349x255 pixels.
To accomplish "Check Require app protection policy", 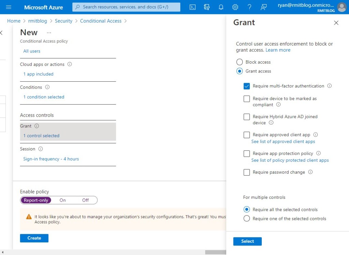I will (247, 154).
